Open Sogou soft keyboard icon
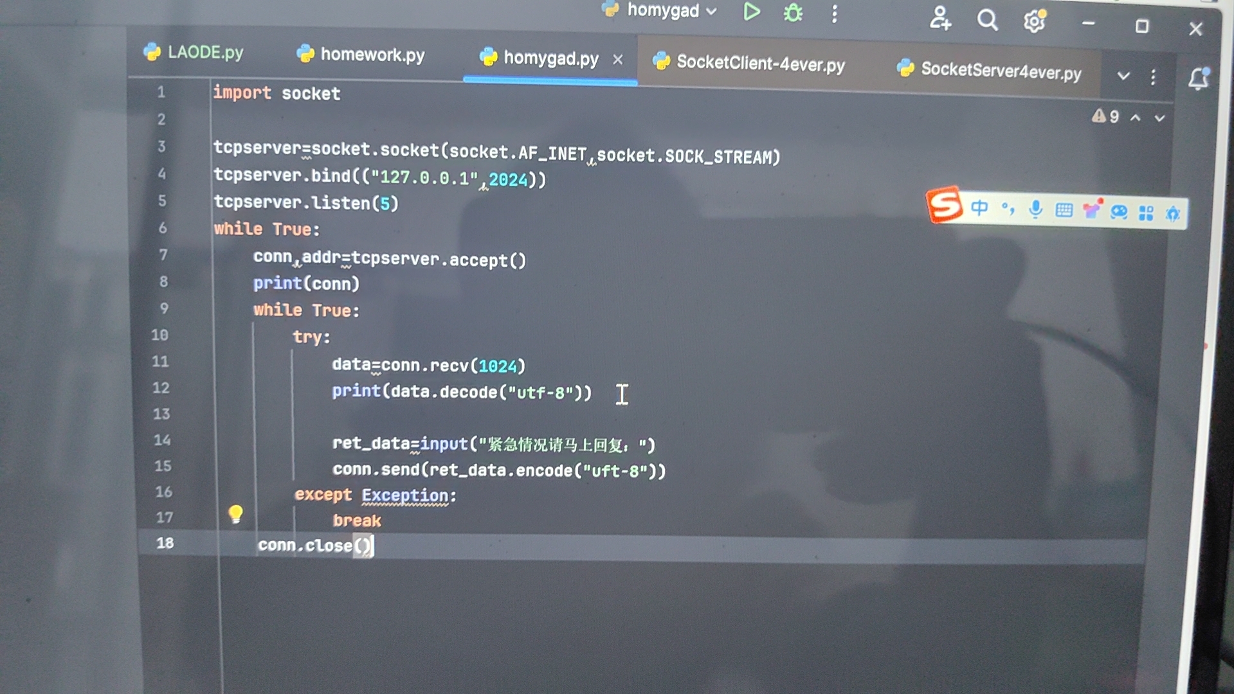 pos(1064,210)
